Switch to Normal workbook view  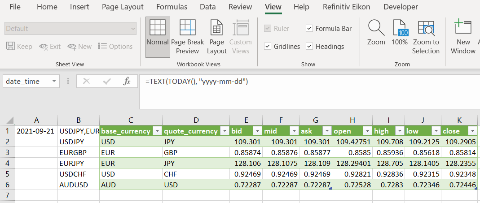[x=158, y=37]
